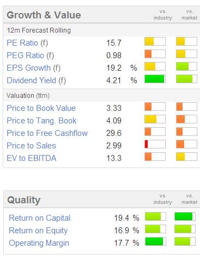Open the Price to Free Cashflow link
Viewport: 200px width, 261px height.
pyautogui.click(x=47, y=133)
